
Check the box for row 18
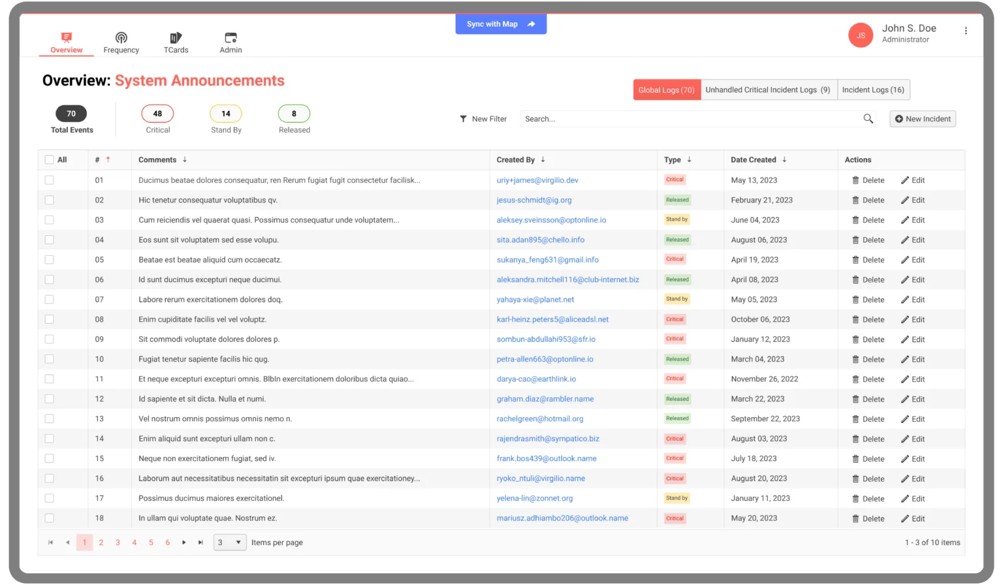tap(49, 518)
